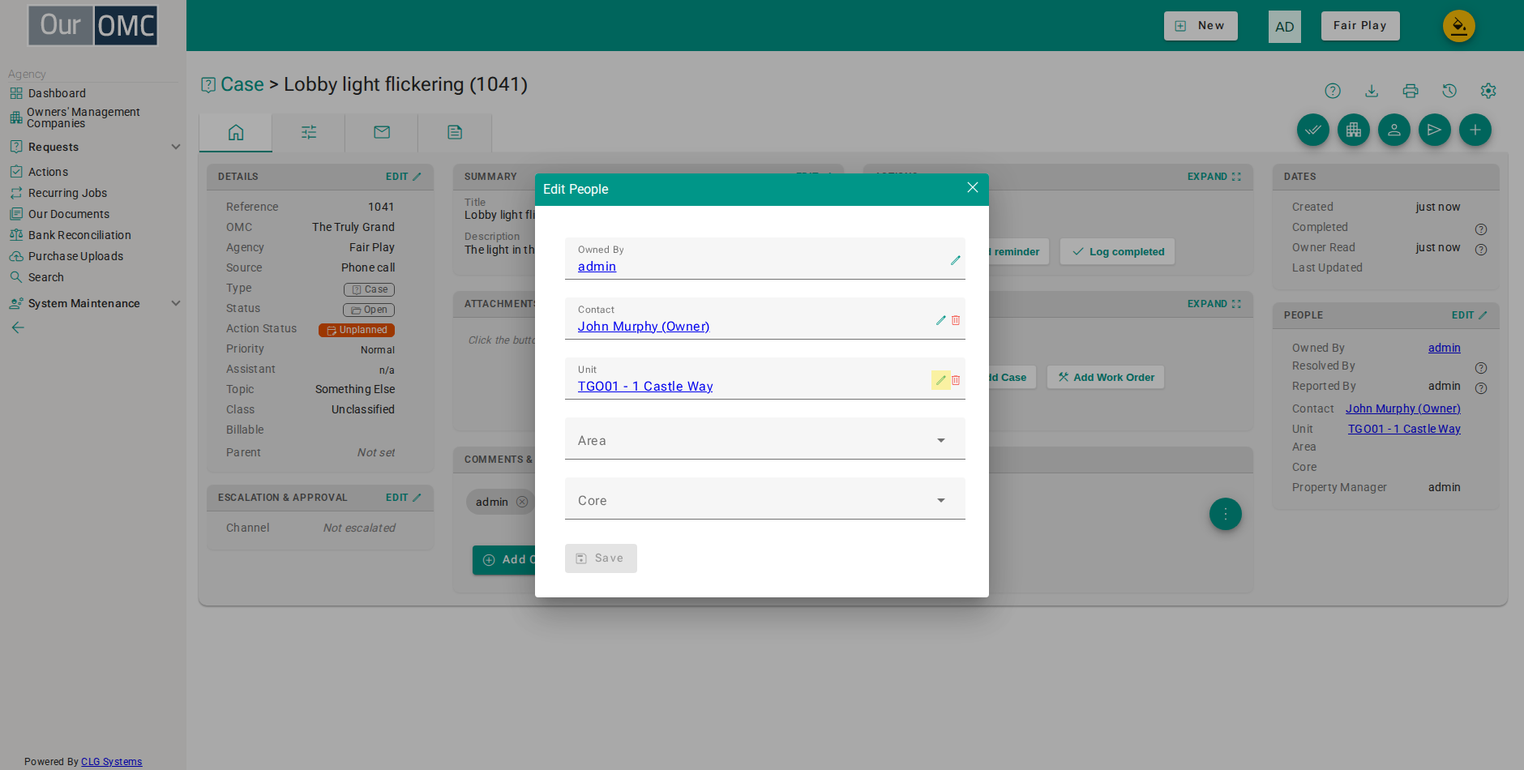1524x770 pixels.
Task: Click the person round action button
Action: [1394, 130]
